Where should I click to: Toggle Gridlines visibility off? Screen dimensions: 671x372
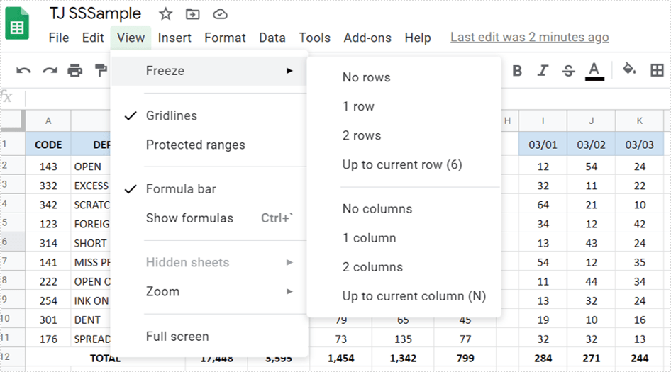[172, 115]
